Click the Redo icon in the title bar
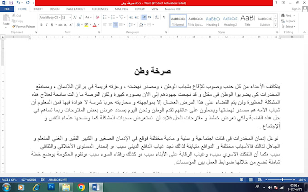Image resolution: width=308 pixels, height=192 pixels. tap(28, 3)
